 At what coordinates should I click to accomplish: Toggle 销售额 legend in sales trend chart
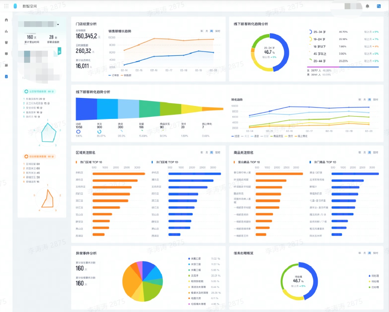pos(126,75)
